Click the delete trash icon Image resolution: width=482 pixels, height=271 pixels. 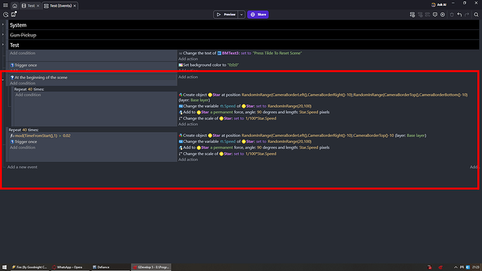[x=451, y=15]
